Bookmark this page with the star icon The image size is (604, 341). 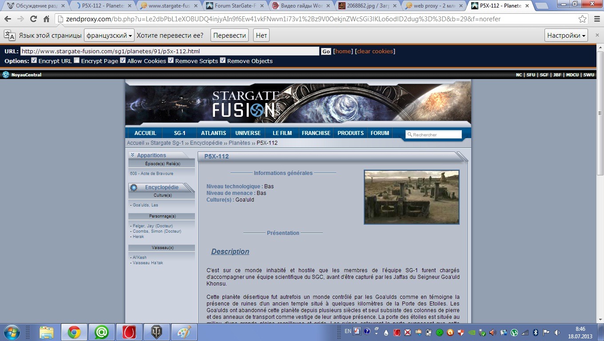point(582,19)
